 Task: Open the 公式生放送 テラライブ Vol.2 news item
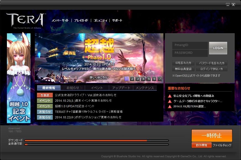pos(86,95)
